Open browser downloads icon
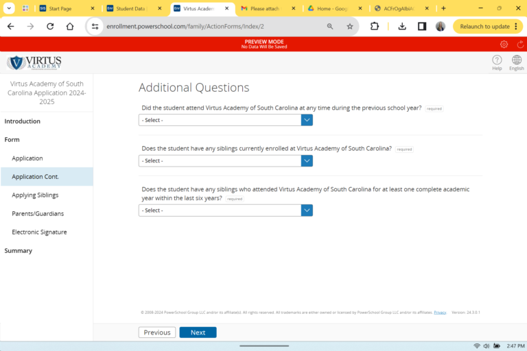Viewport: 527px width, 351px height. (x=402, y=26)
